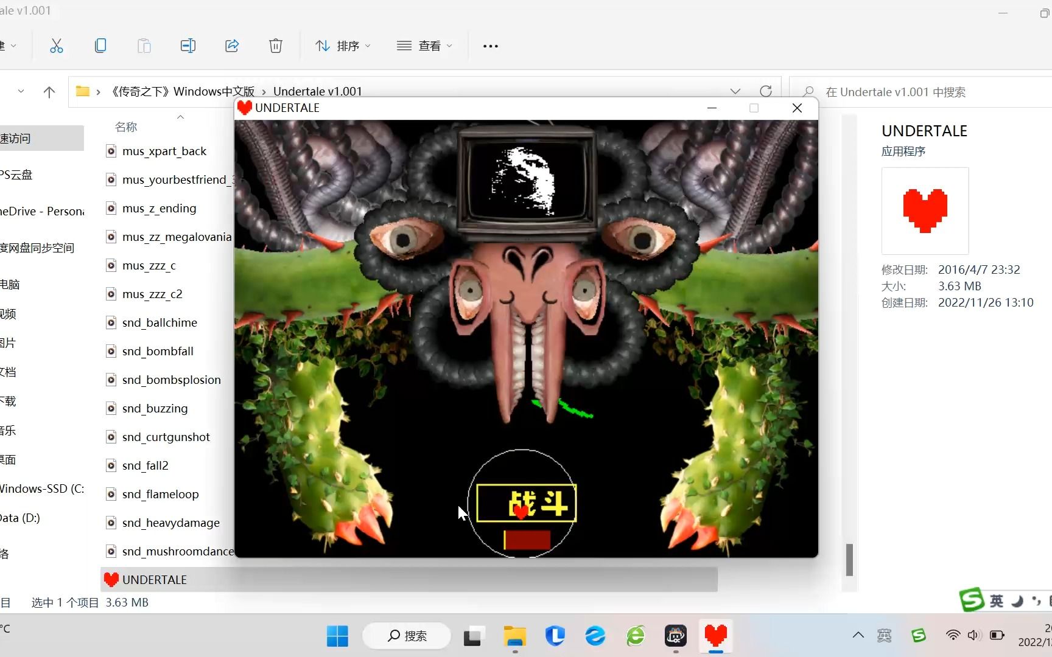
Task: Click the file list vertical scrollbar thumb
Action: (849, 560)
